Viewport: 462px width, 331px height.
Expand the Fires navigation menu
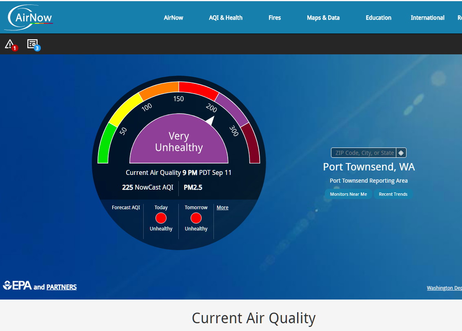tap(275, 18)
